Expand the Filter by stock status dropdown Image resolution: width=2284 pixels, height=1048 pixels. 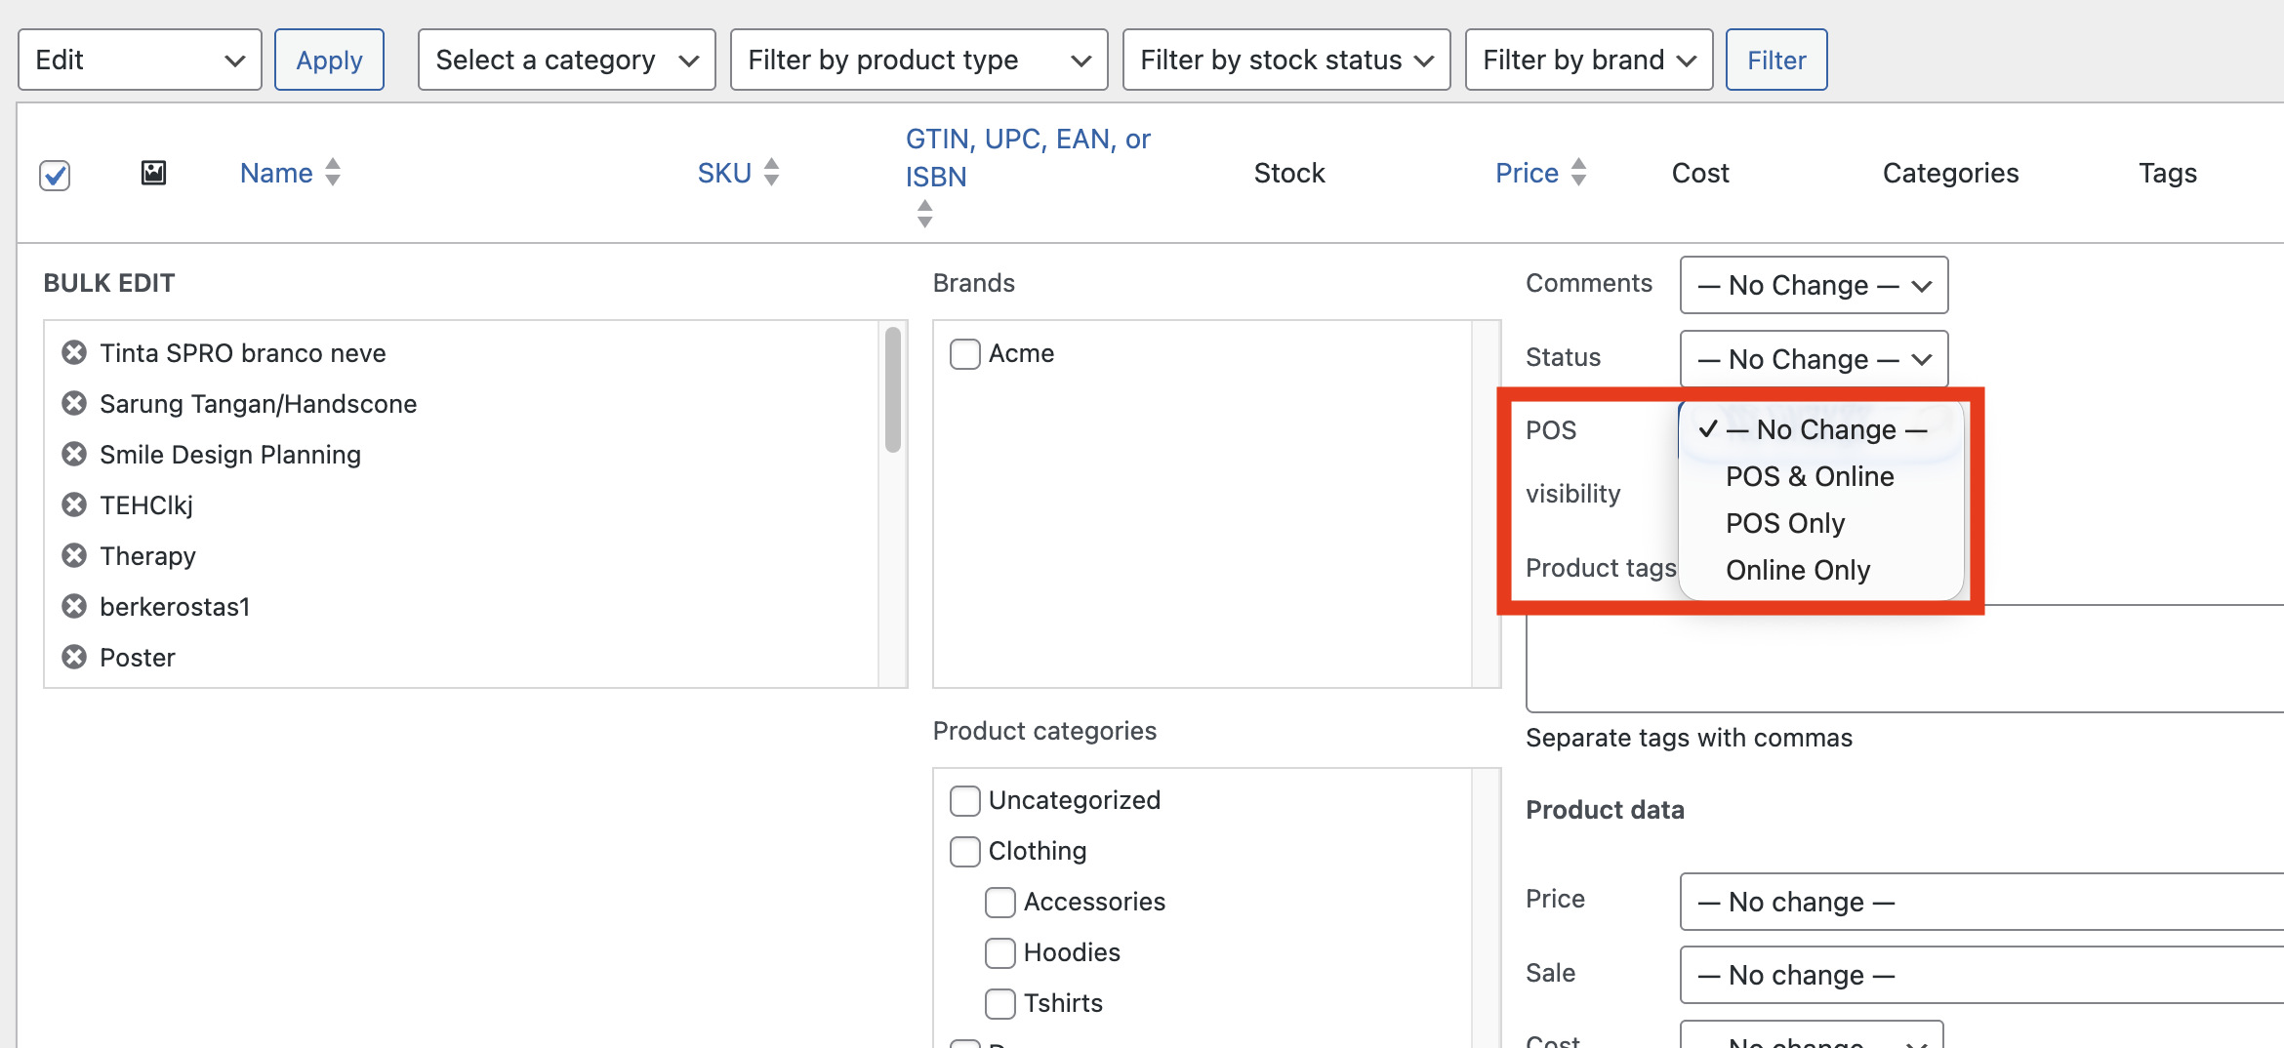[x=1285, y=60]
